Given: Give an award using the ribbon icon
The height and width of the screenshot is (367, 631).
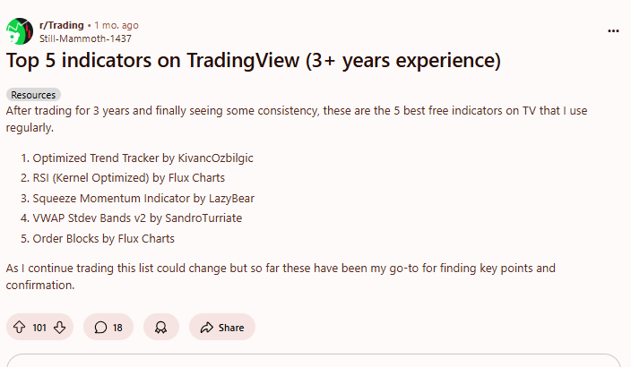Looking at the screenshot, I should [x=161, y=328].
